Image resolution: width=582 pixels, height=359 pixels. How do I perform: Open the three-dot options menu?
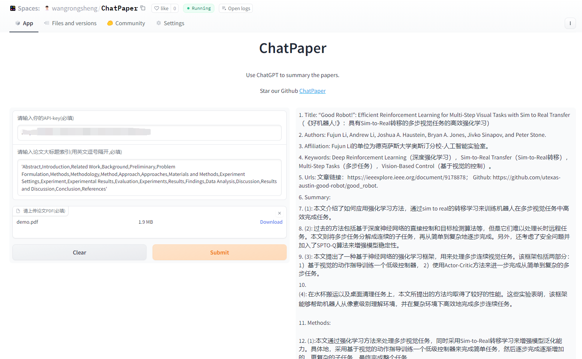570,23
